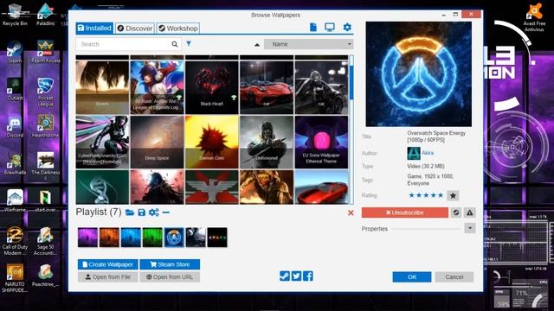Confirm with the OK button
554x311 pixels.
click(412, 276)
